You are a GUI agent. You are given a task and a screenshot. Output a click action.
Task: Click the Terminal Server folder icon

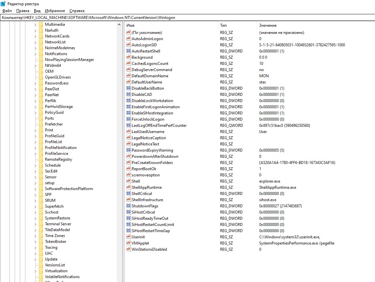41,224
